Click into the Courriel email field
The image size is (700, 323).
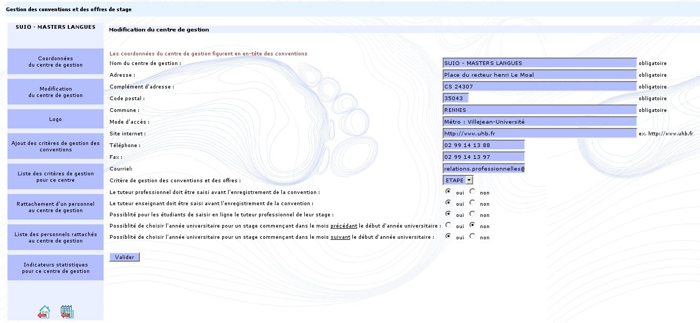484,169
